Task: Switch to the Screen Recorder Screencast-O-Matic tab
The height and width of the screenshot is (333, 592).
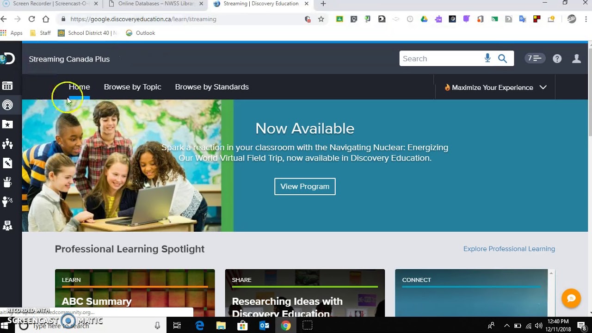Action: pyautogui.click(x=49, y=4)
